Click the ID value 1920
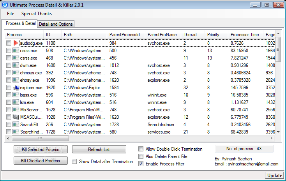 click(x=51, y=117)
